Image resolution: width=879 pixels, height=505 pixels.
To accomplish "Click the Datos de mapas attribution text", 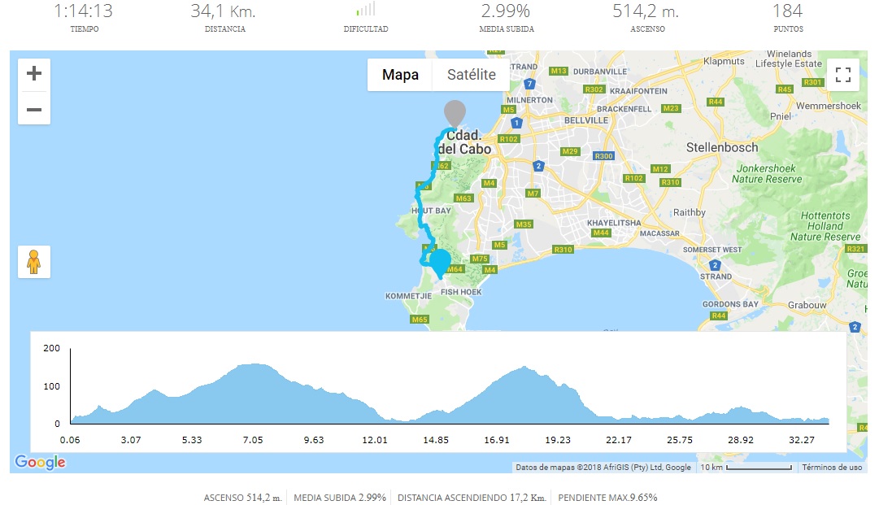I will [x=603, y=468].
